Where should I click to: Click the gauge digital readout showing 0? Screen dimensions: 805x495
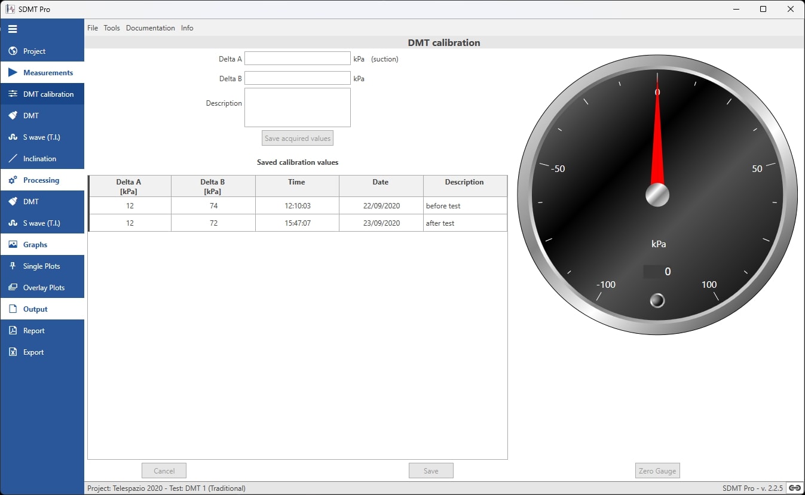[658, 272]
